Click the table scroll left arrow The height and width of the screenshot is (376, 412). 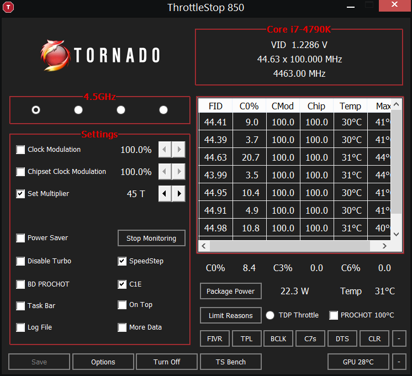pyautogui.click(x=204, y=246)
